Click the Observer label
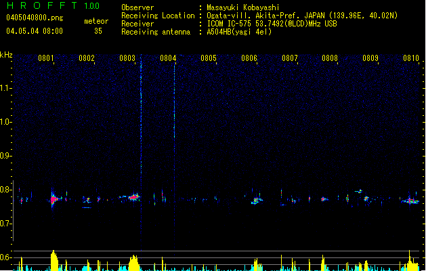The height and width of the screenshot is (271, 426). click(x=137, y=7)
